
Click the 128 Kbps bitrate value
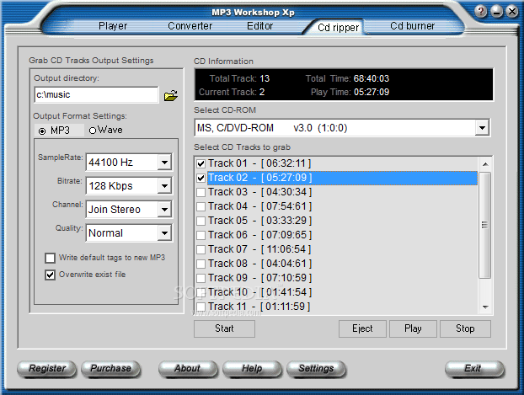click(111, 186)
